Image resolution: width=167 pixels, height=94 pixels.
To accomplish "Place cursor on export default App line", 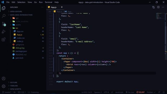I will point(67,82).
